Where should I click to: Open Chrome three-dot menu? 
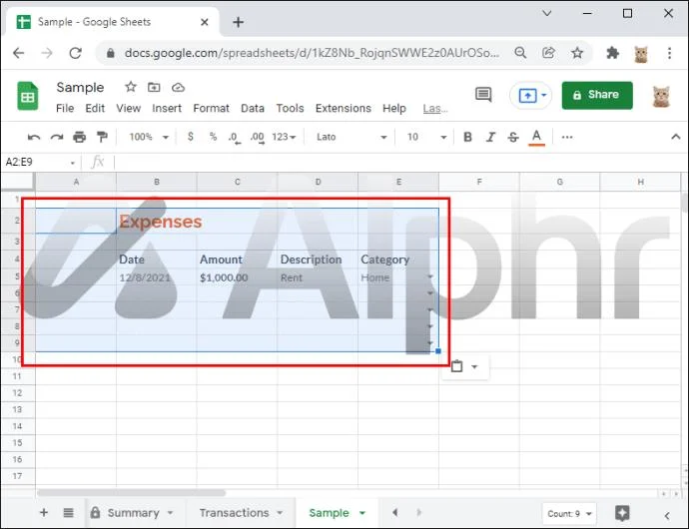tap(669, 53)
